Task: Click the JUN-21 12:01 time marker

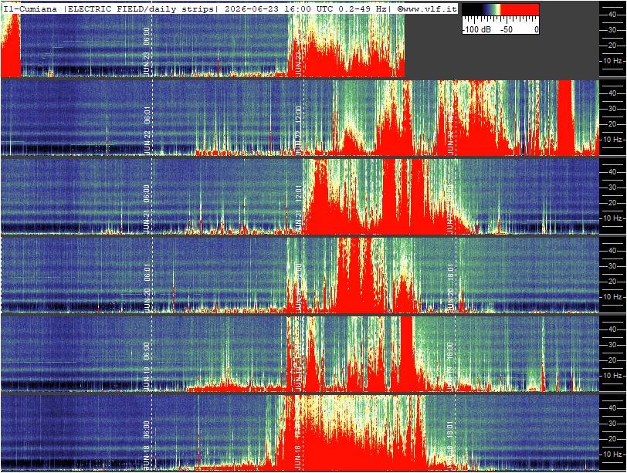Action: click(298, 209)
